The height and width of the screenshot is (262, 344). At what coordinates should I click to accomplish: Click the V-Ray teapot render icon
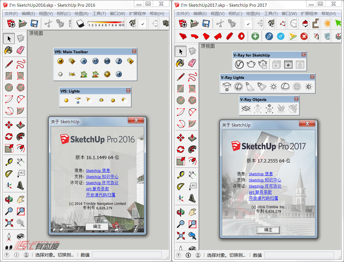(251, 64)
